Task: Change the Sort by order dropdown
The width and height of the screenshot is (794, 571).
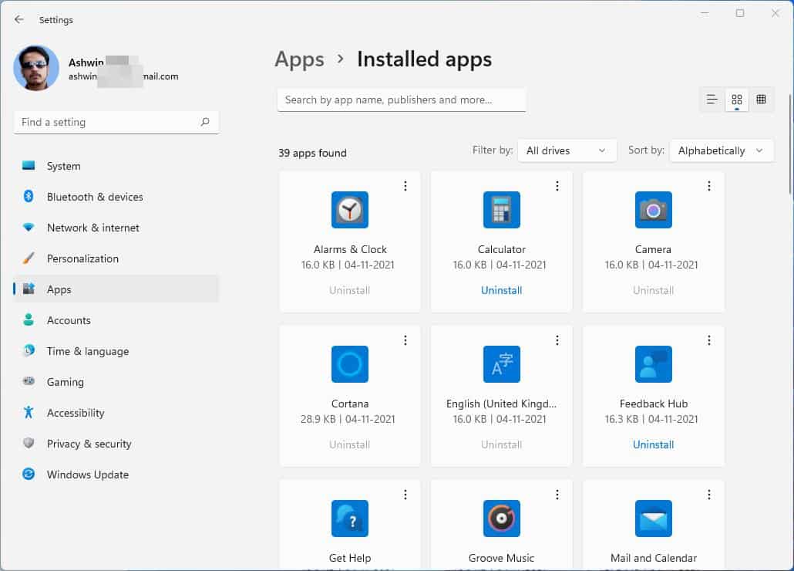Action: [x=722, y=150]
